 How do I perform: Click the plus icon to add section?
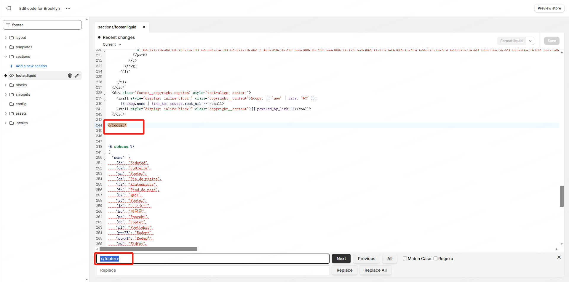coord(12,66)
